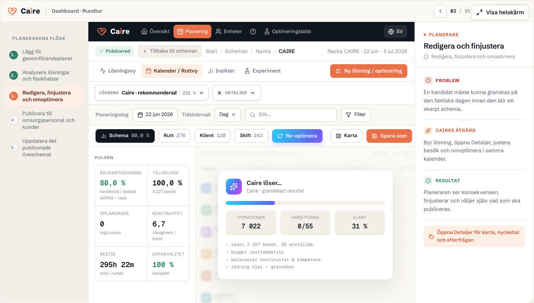Click the Publicerad status badge
The image size is (534, 303).
(115, 51)
